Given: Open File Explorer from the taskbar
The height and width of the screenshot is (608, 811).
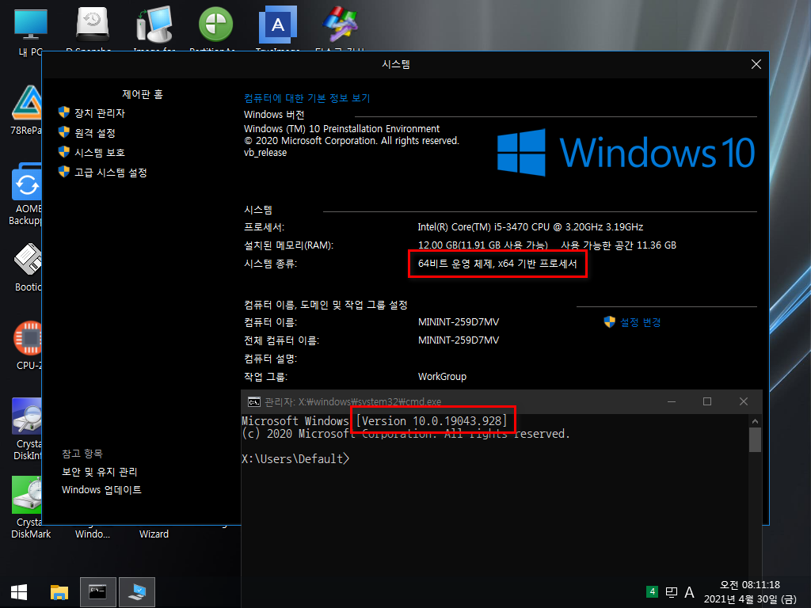Looking at the screenshot, I should coord(59,592).
